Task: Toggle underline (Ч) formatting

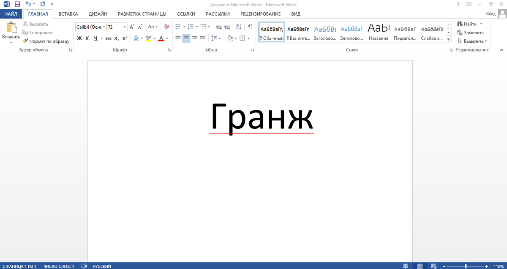Action: 96,38
